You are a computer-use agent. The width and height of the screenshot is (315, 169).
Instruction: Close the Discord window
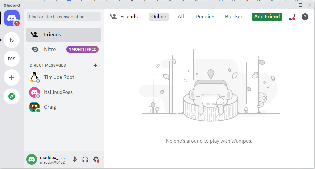pyautogui.click(x=310, y=5)
